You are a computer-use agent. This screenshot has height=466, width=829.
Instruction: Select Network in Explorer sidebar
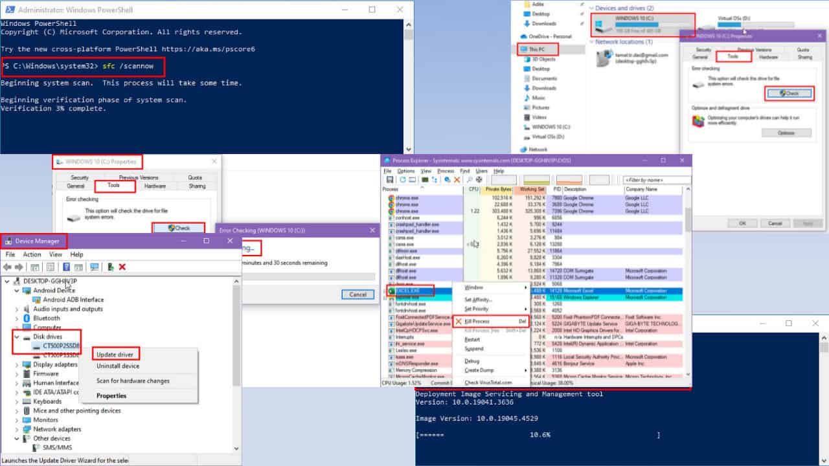coord(534,149)
